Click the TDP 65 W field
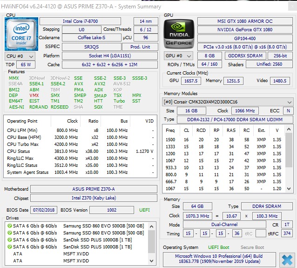 [x=26, y=65]
